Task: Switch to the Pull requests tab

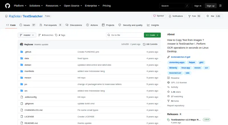Action: tap(50, 25)
